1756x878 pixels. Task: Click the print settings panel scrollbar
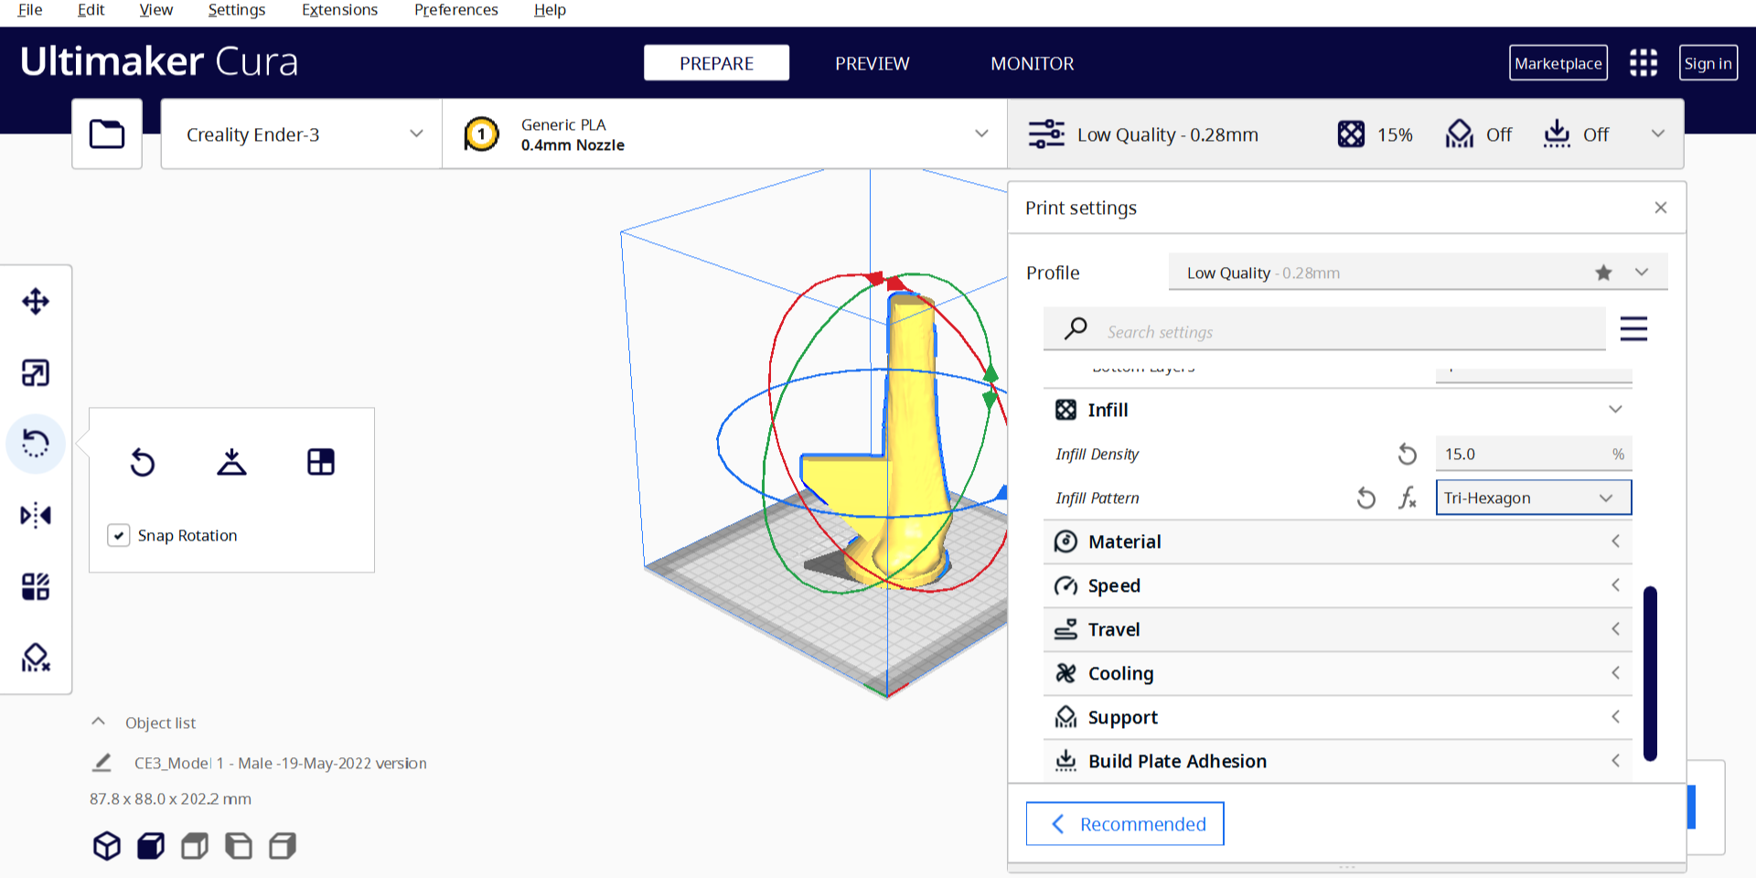click(1650, 673)
